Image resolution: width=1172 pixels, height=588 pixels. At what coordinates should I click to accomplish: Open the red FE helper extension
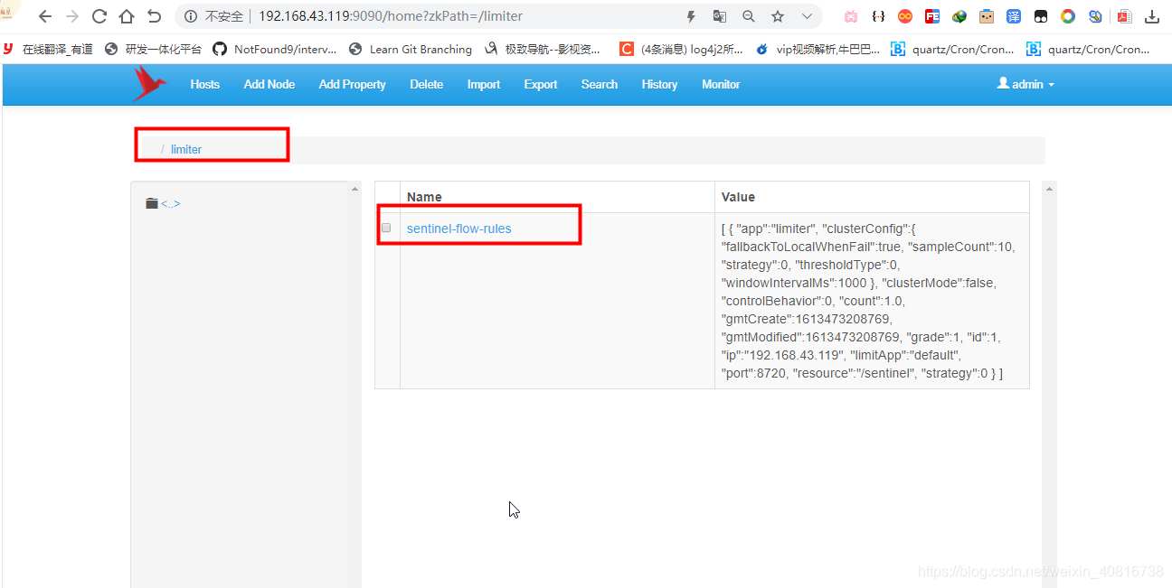[932, 16]
